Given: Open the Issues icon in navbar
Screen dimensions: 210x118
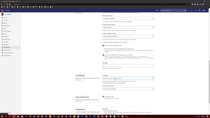Looking at the screenshot, I should click(188, 10).
